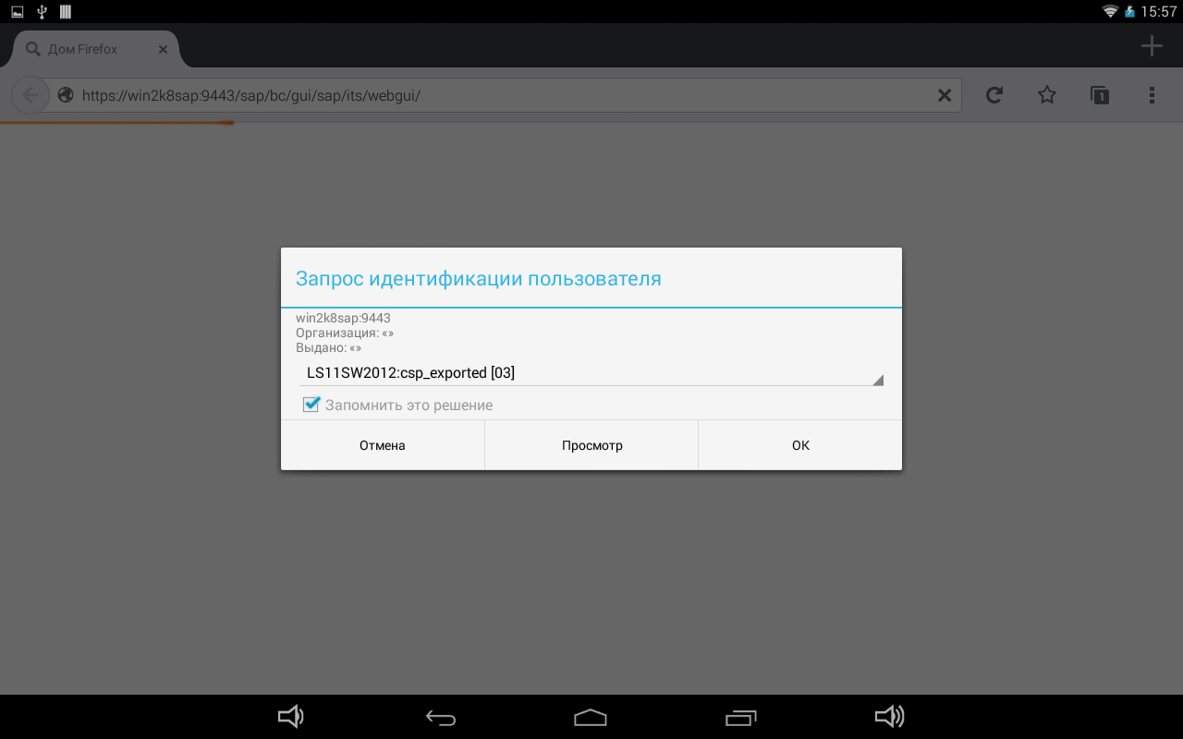Image resolution: width=1183 pixels, height=739 pixels.
Task: Open the three-dot browser menu
Action: coord(1152,95)
